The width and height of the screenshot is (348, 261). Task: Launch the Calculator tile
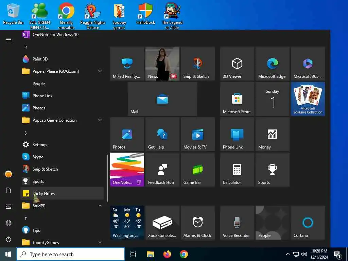tap(237, 170)
